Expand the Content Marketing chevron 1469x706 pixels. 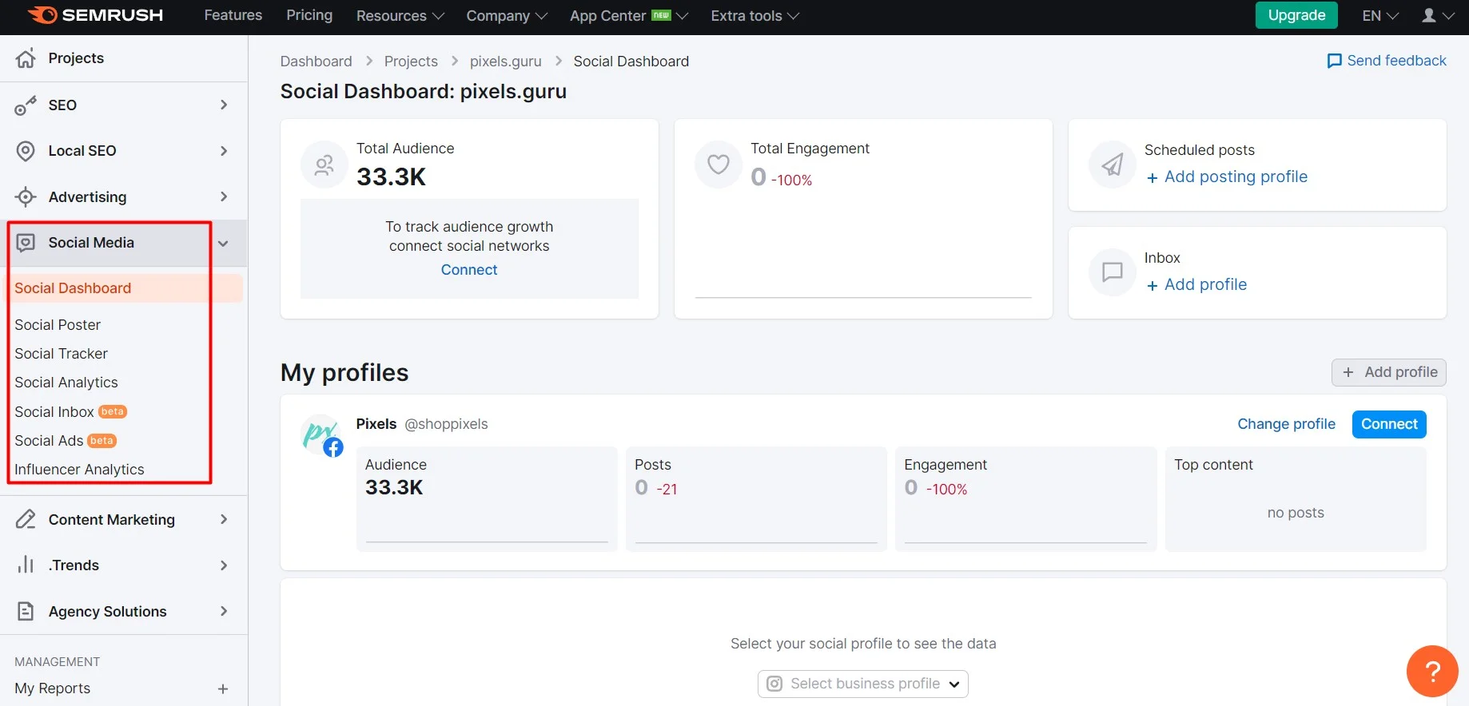coord(224,519)
